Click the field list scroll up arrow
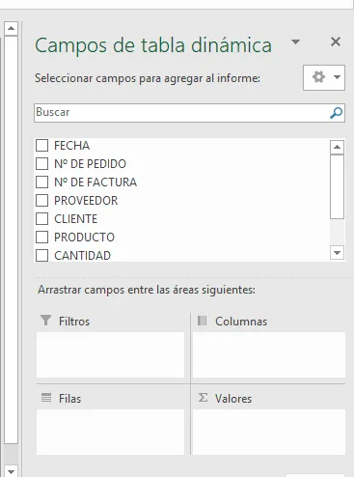Image resolution: width=354 pixels, height=477 pixels. (x=337, y=147)
